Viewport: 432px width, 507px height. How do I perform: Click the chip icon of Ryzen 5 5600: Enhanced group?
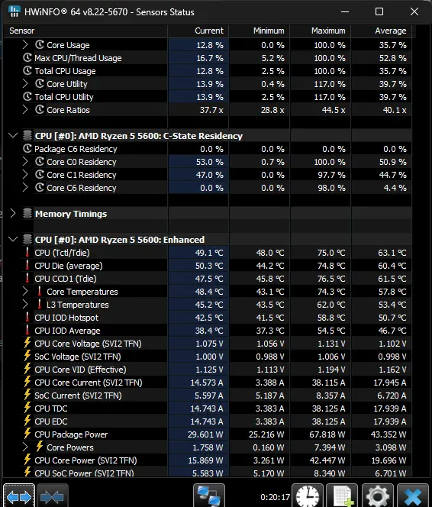27,240
